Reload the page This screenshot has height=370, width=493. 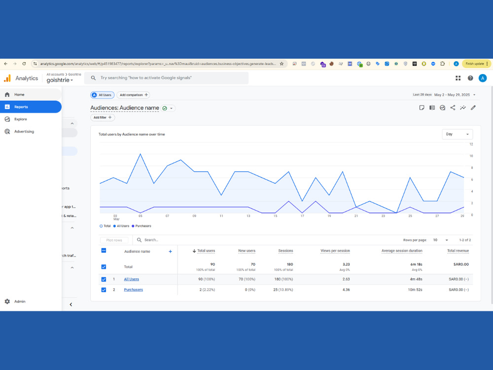coord(24,64)
